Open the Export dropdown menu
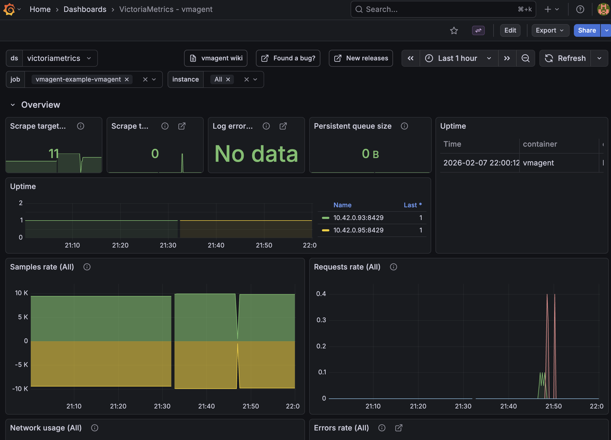This screenshot has width=611, height=440. coord(549,30)
